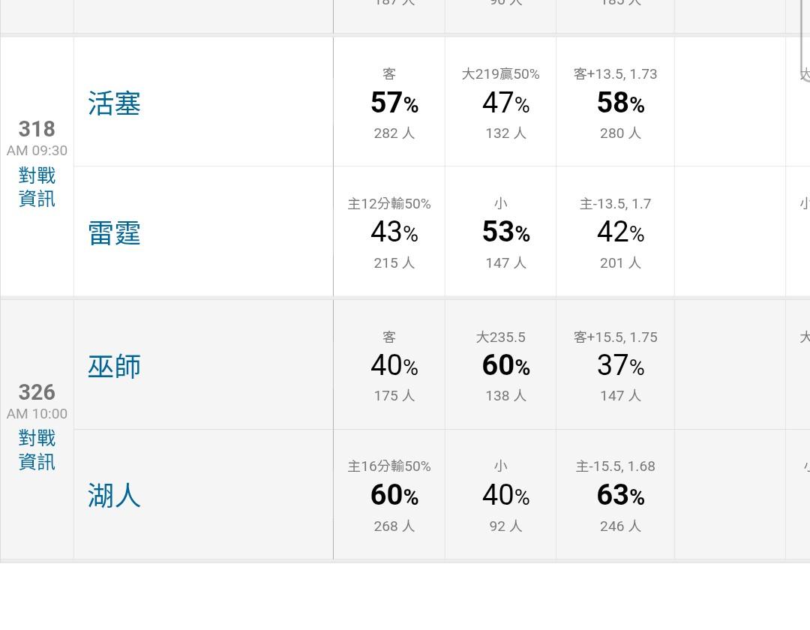810x630 pixels.
Task: Select 主12分輸50% 43% cell for 雷霆
Action: 389,232
